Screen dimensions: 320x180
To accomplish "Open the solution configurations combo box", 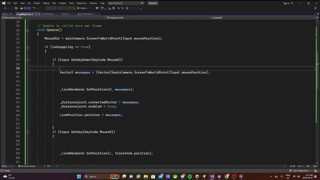I will (51, 8).
